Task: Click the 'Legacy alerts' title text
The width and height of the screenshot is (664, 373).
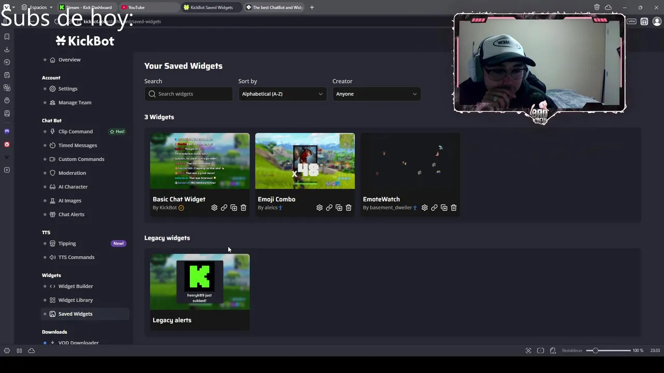Action: click(x=172, y=320)
